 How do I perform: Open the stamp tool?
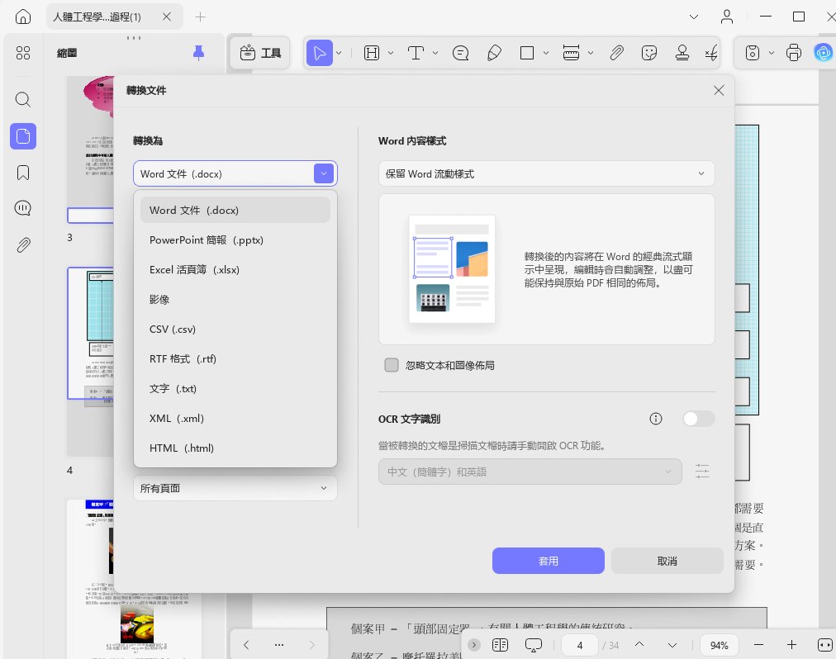[x=682, y=53]
